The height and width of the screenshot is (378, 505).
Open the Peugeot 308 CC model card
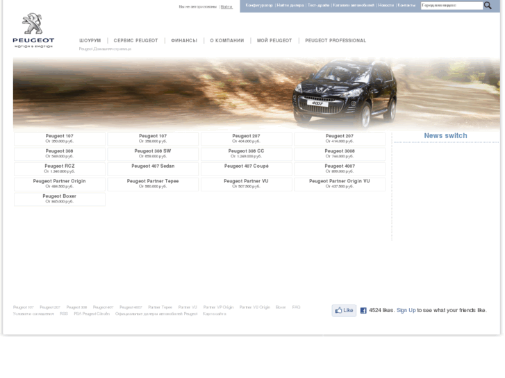coord(247,155)
